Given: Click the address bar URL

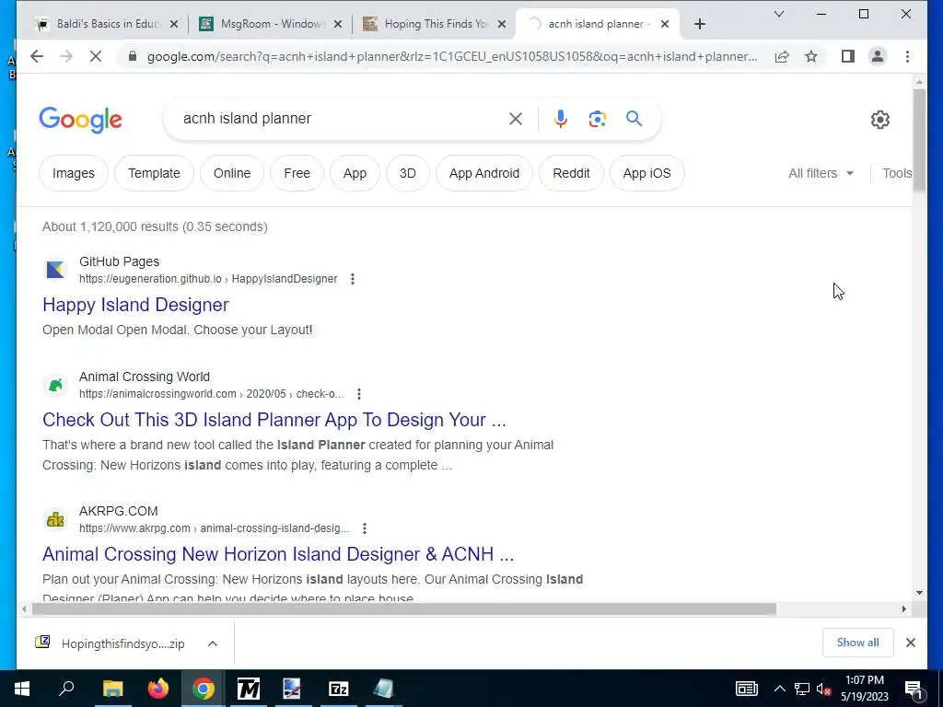Looking at the screenshot, I should pyautogui.click(x=452, y=56).
